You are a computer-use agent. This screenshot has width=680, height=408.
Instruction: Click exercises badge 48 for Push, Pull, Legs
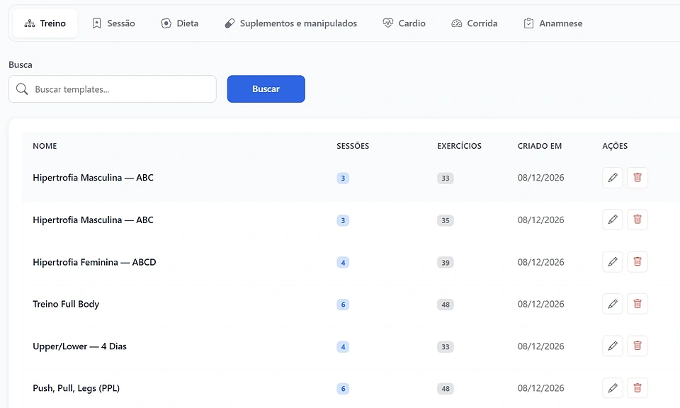tap(446, 388)
